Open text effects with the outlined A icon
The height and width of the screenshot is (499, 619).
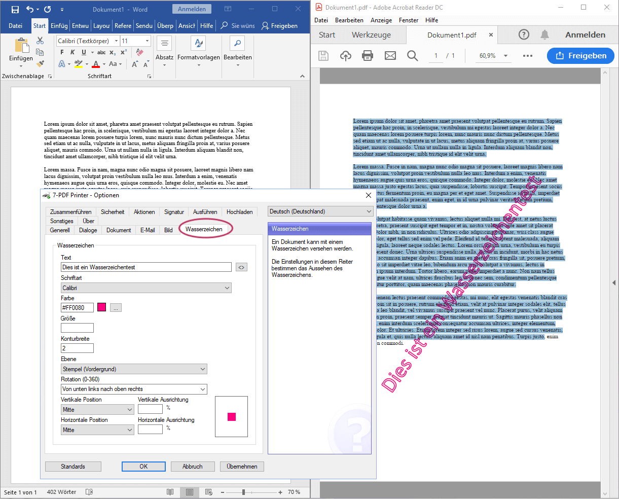click(x=62, y=64)
